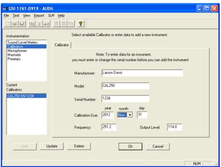
Task: Click the Delete button
Action: (79, 146)
